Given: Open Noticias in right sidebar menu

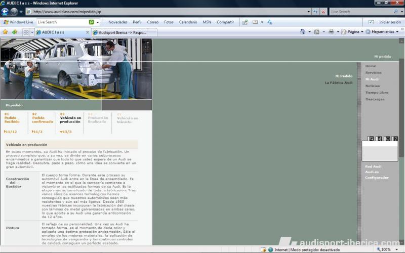Looking at the screenshot, I should tap(373, 86).
